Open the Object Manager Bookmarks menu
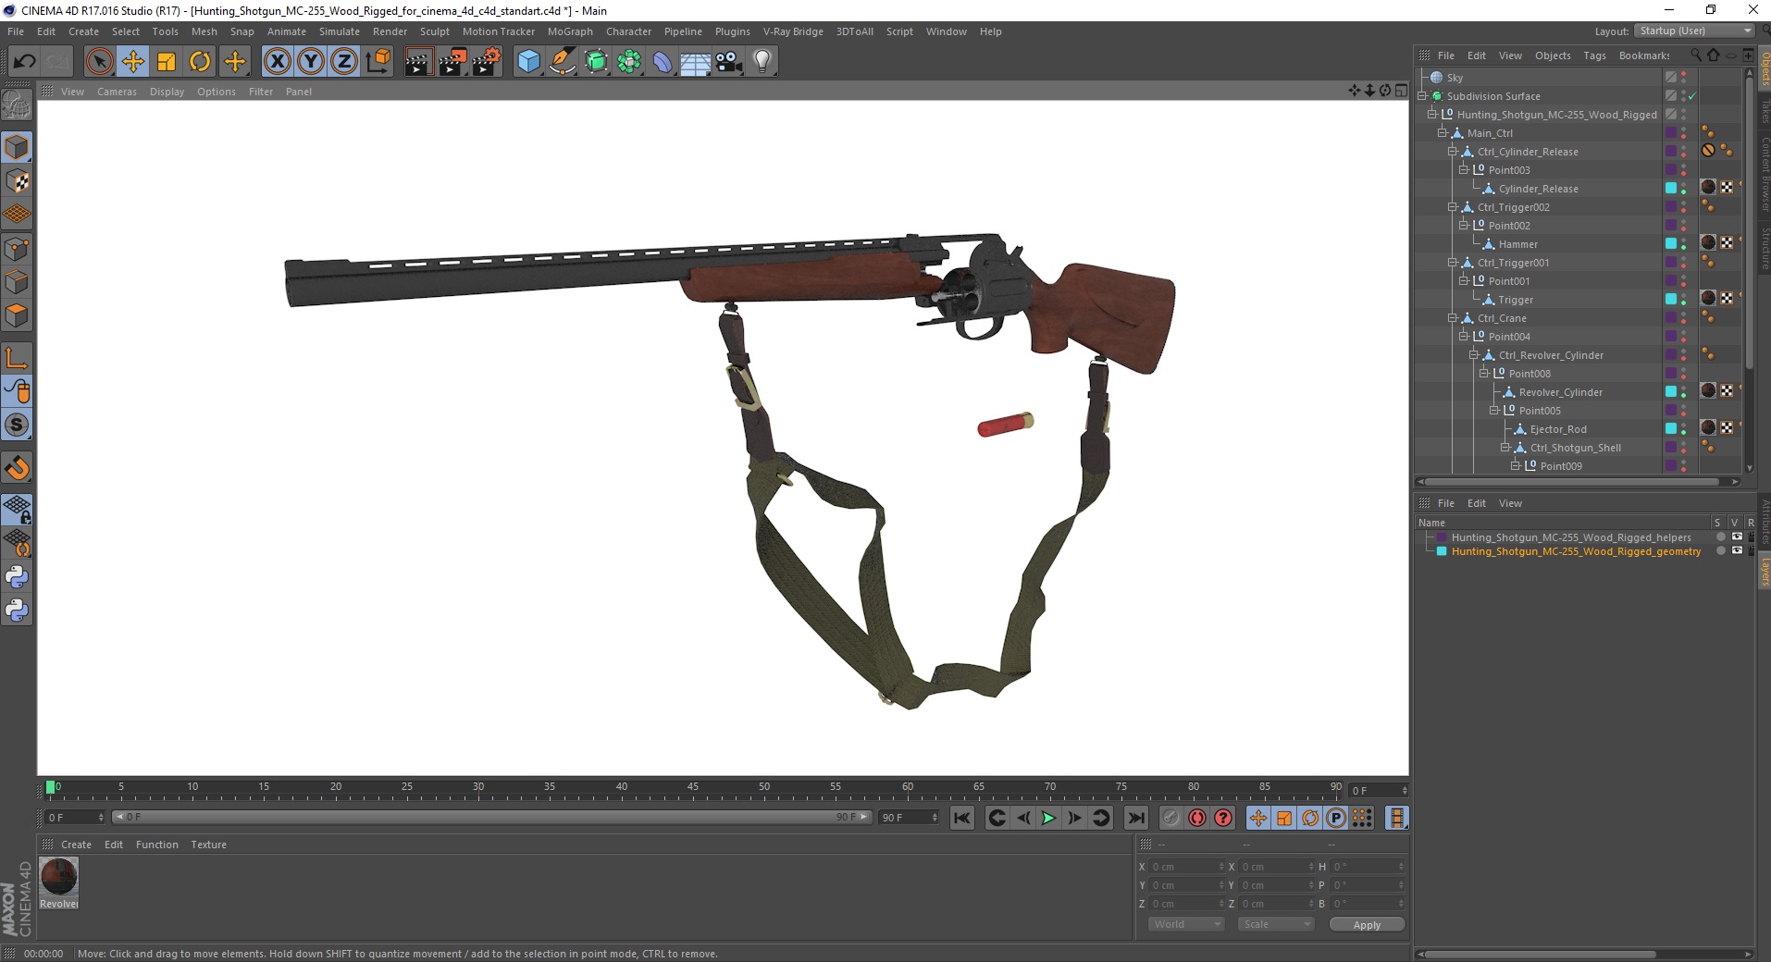This screenshot has width=1771, height=962. 1644,55
